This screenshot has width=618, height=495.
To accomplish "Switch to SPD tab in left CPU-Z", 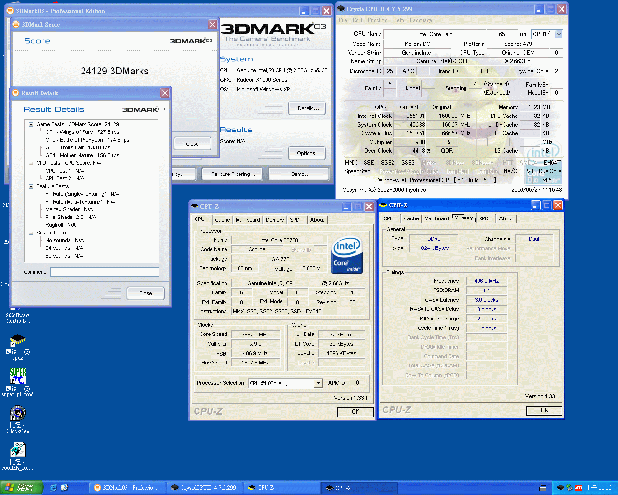I will [x=295, y=220].
